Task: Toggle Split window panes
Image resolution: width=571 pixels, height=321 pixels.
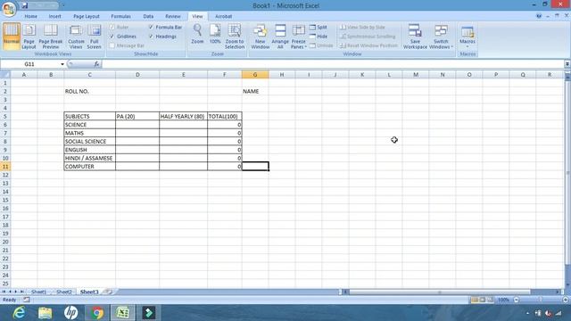Action: pyautogui.click(x=319, y=27)
